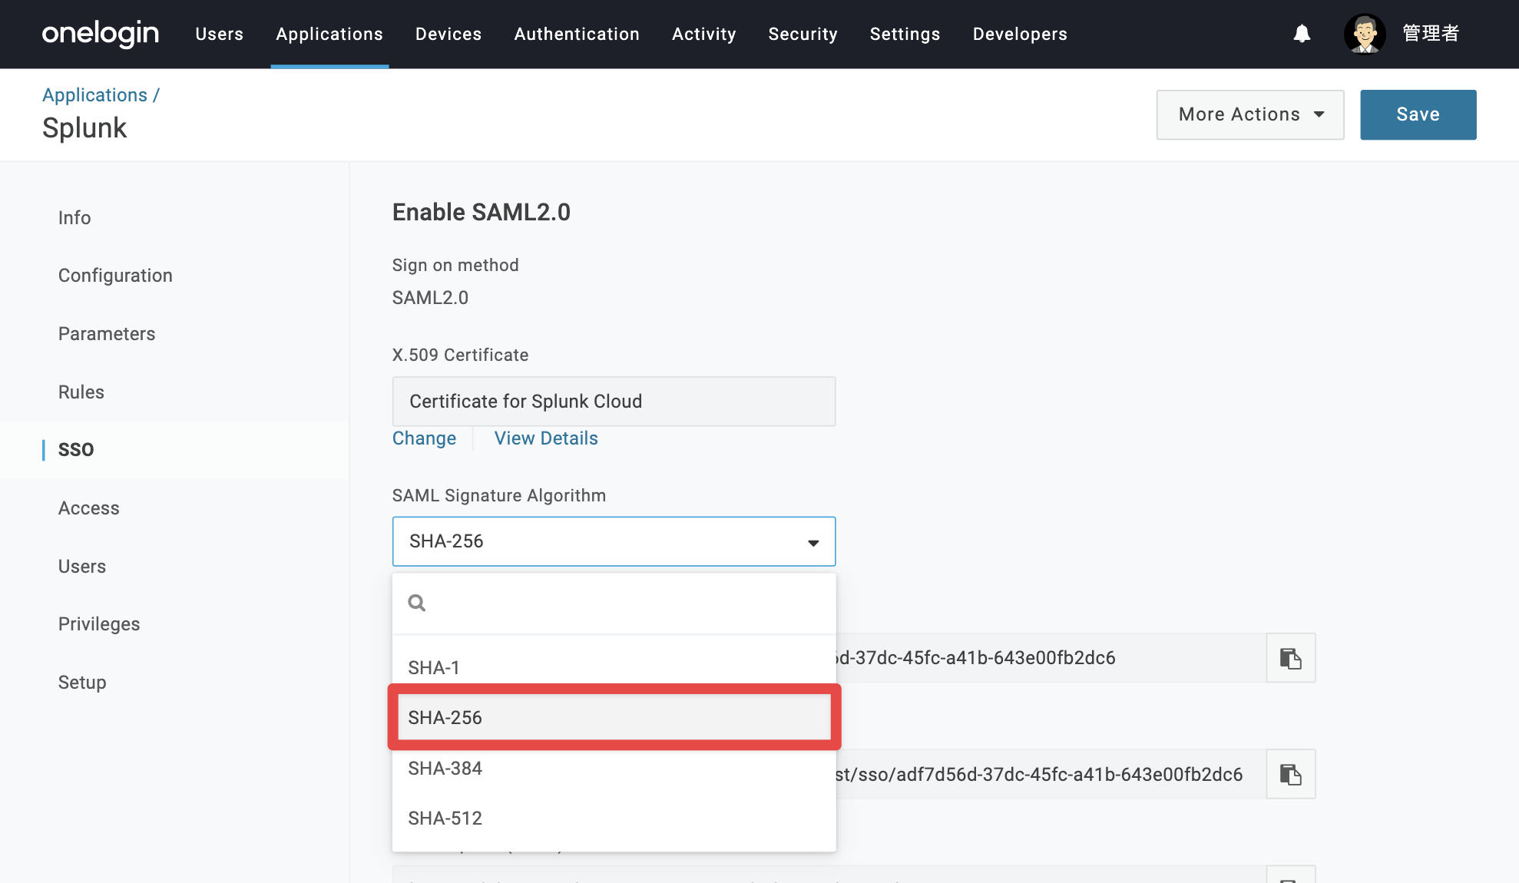Open the Users top menu

219,34
